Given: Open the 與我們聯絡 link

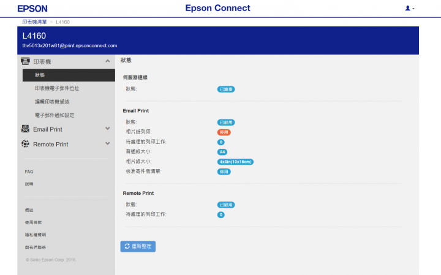Looking at the screenshot, I should [35, 247].
